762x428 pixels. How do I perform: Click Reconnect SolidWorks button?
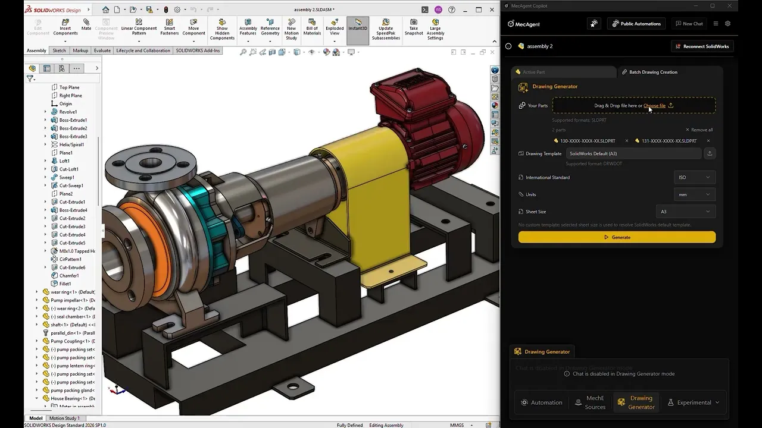(702, 46)
